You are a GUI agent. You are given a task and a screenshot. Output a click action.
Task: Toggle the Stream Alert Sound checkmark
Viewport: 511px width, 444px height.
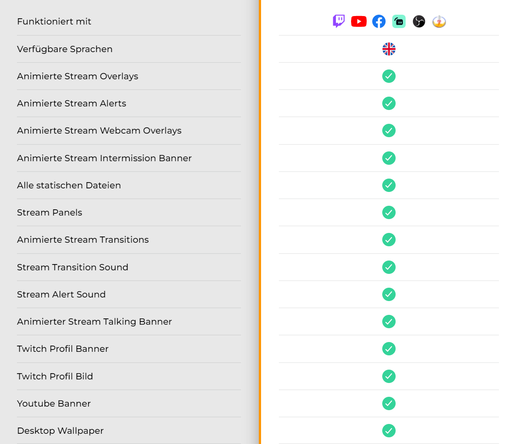388,294
